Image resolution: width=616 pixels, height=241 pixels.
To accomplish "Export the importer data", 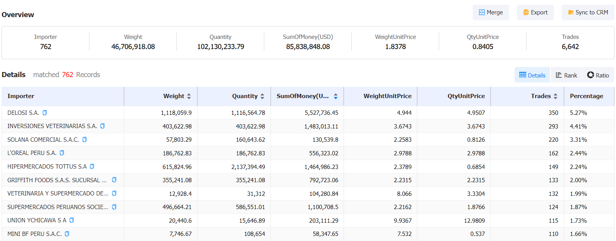I will click(535, 12).
